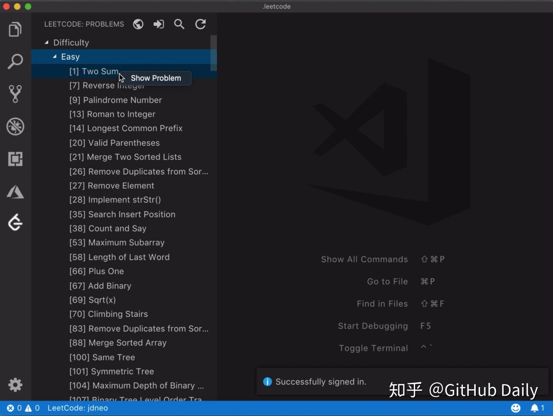Switch LeetCode endpoint via the globe icon

pos(138,24)
